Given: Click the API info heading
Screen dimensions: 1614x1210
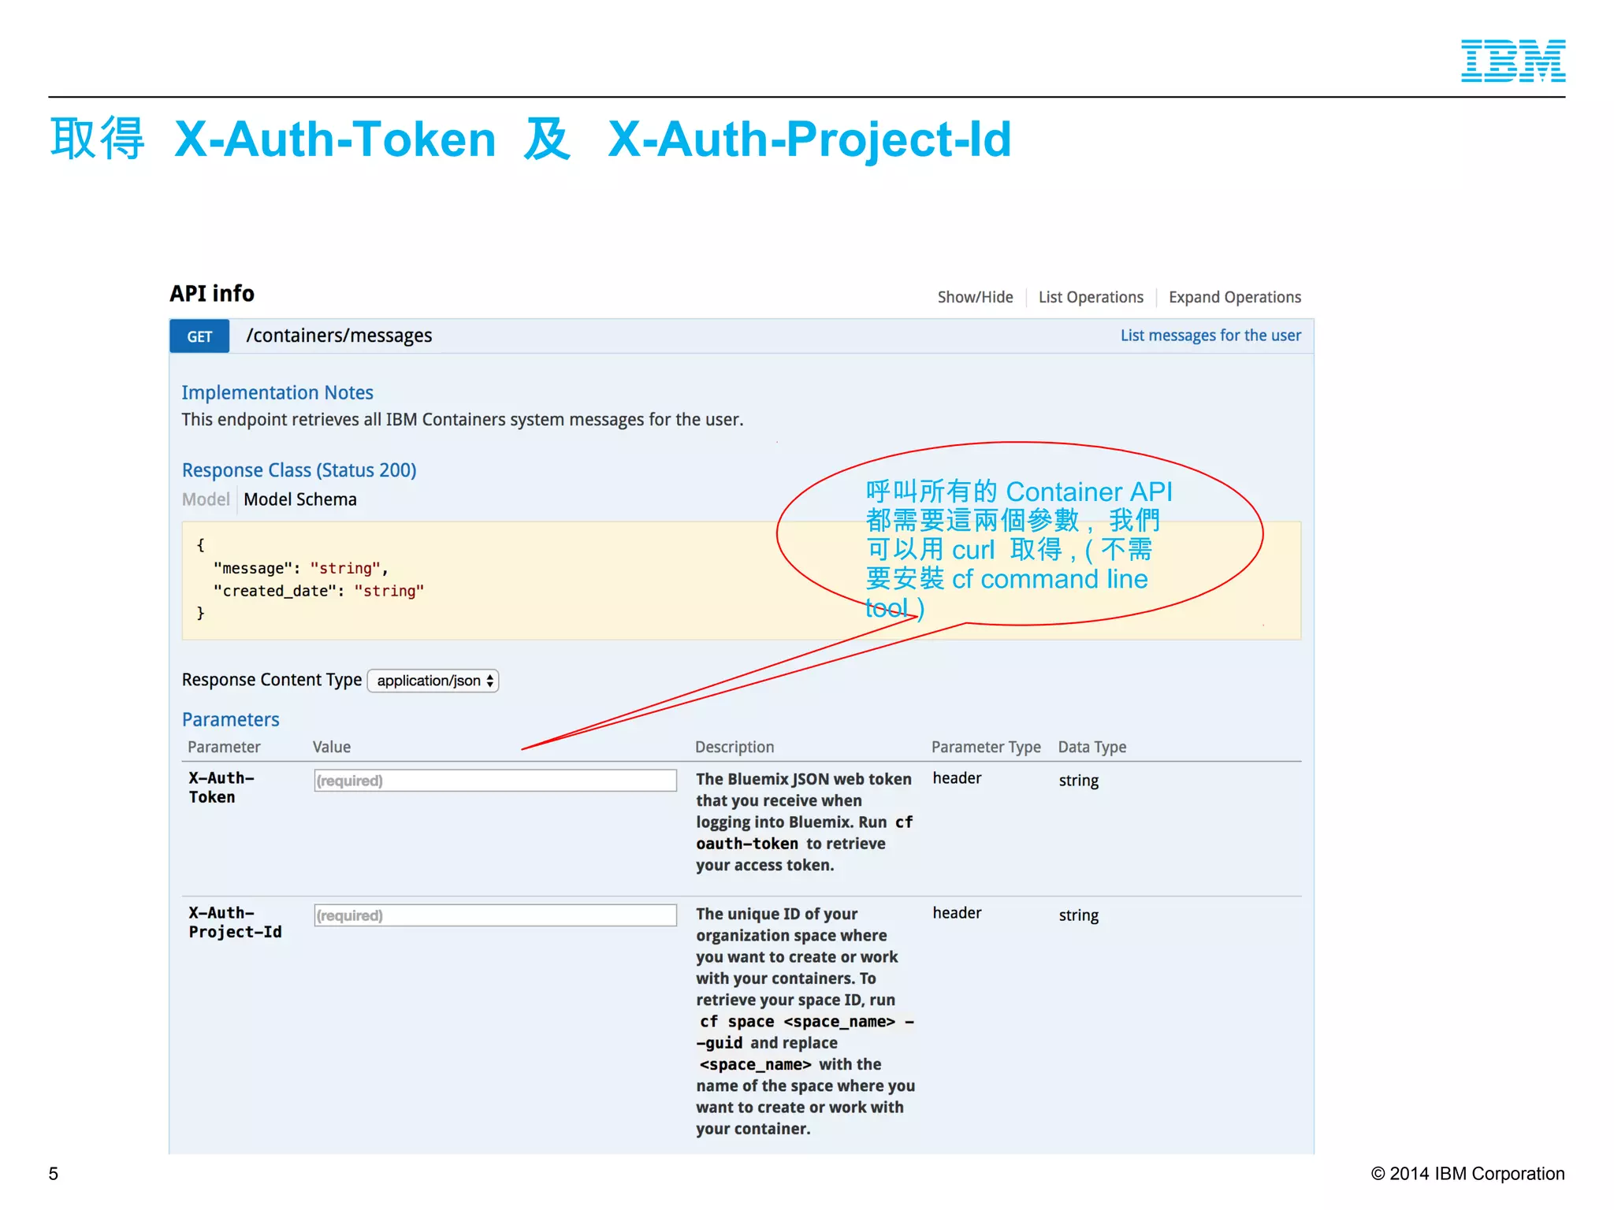Looking at the screenshot, I should 212,294.
